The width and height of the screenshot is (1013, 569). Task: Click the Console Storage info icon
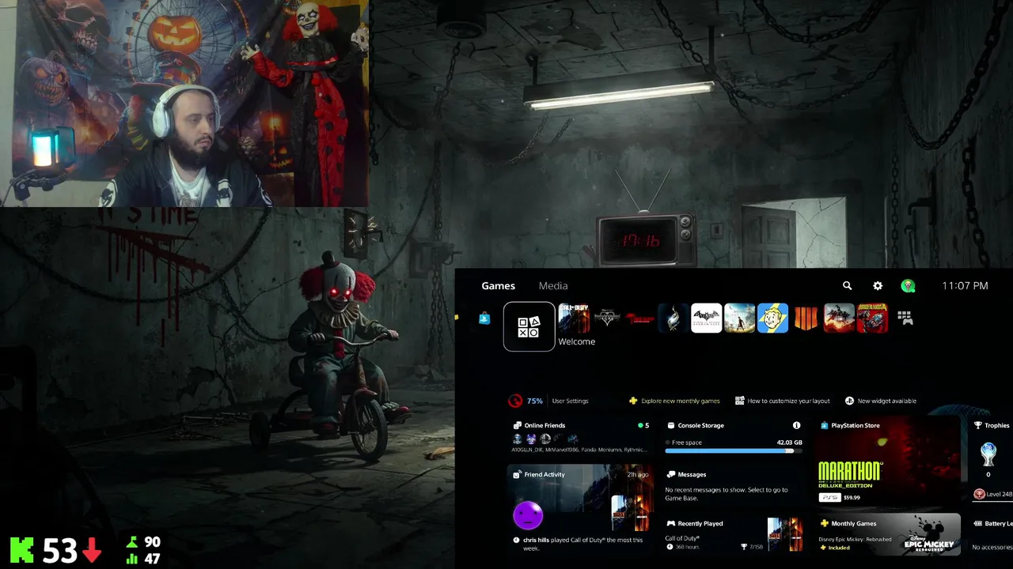pyautogui.click(x=796, y=425)
